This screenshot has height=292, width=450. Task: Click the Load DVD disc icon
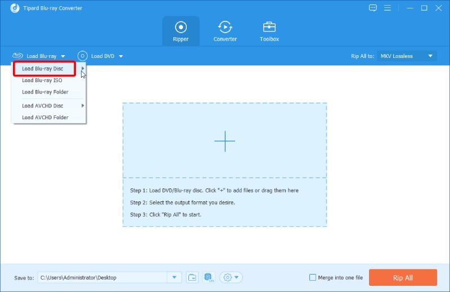click(x=82, y=56)
